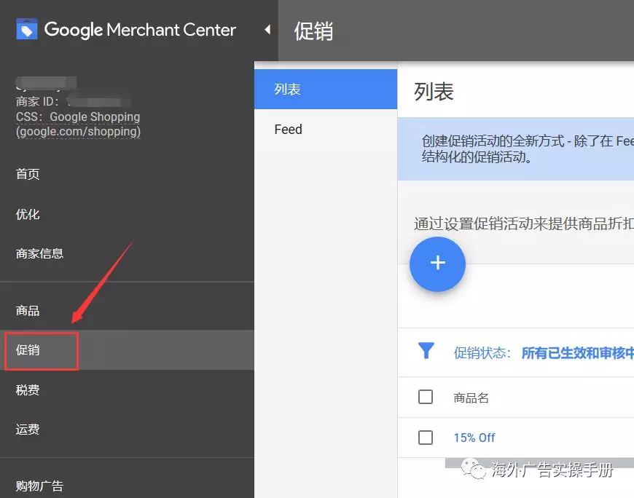Screen dimensions: 634x498
Task: Open 商家信息 in the sidebar
Action: tap(39, 253)
